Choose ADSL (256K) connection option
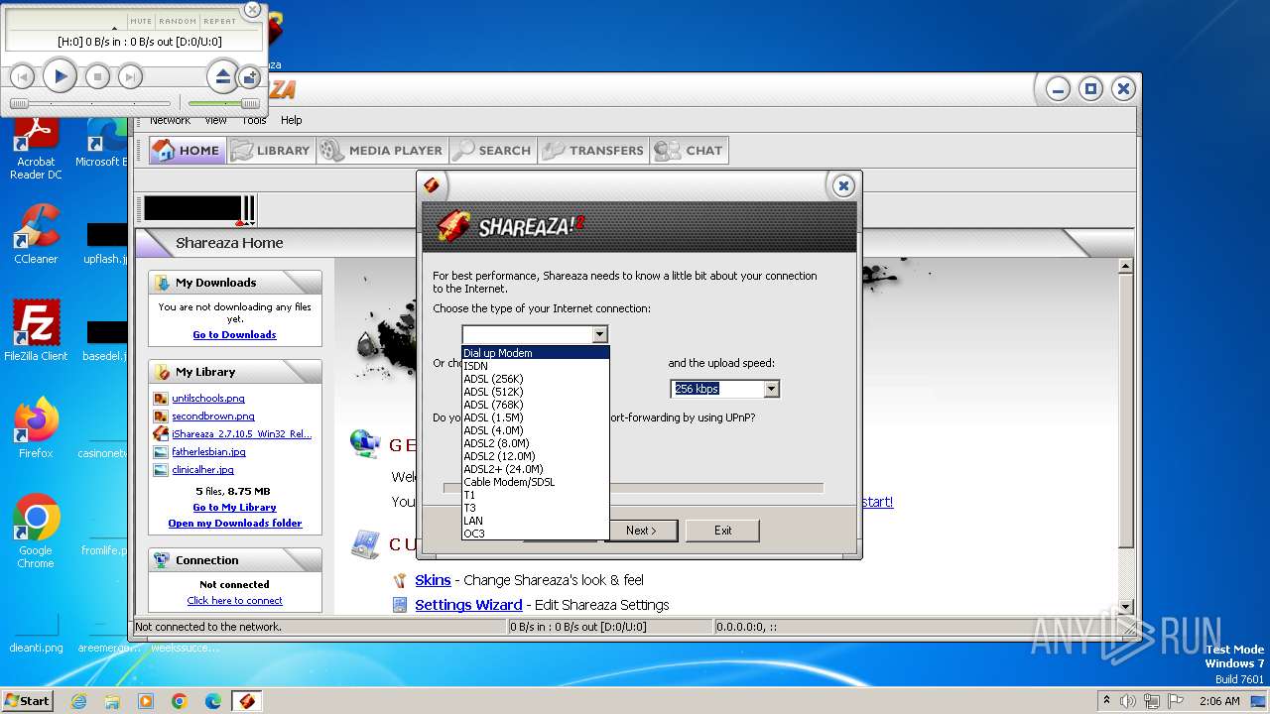The width and height of the screenshot is (1270, 714). (x=535, y=379)
